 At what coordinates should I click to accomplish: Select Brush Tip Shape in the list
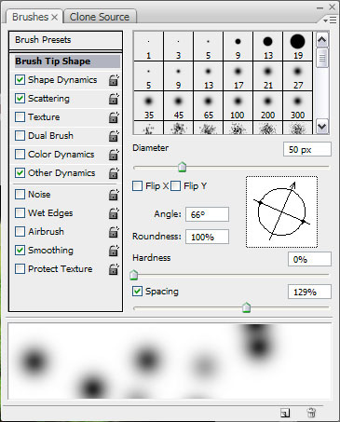click(67, 61)
